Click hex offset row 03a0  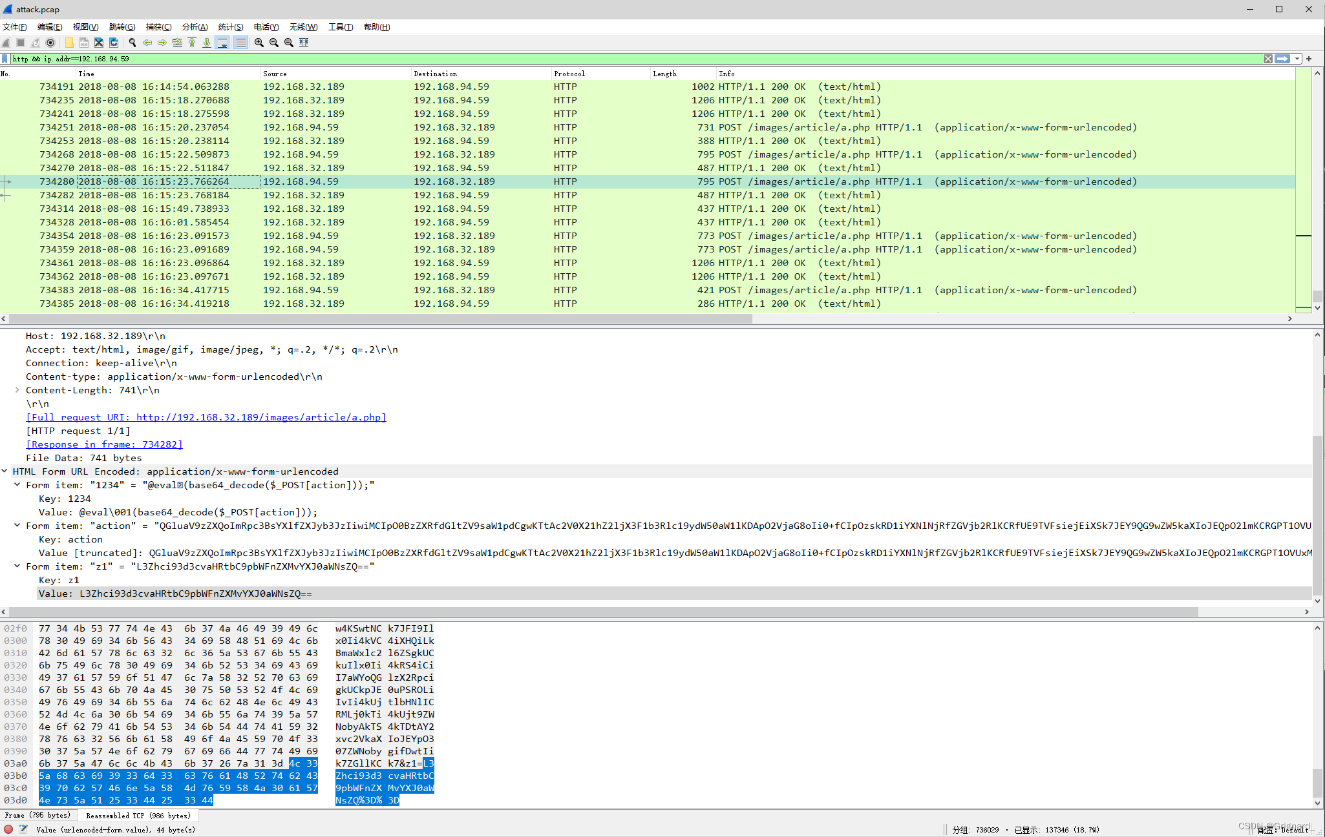click(16, 763)
